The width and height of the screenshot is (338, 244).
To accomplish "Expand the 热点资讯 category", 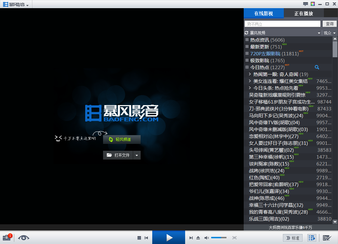I will pos(247,40).
